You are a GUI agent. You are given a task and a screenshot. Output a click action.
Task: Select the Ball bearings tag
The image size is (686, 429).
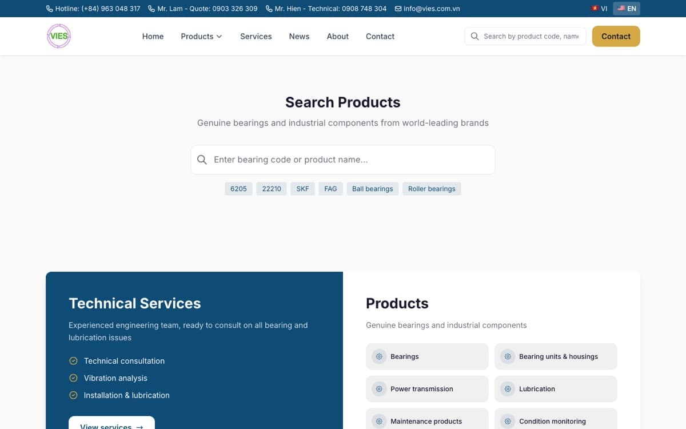[373, 189]
